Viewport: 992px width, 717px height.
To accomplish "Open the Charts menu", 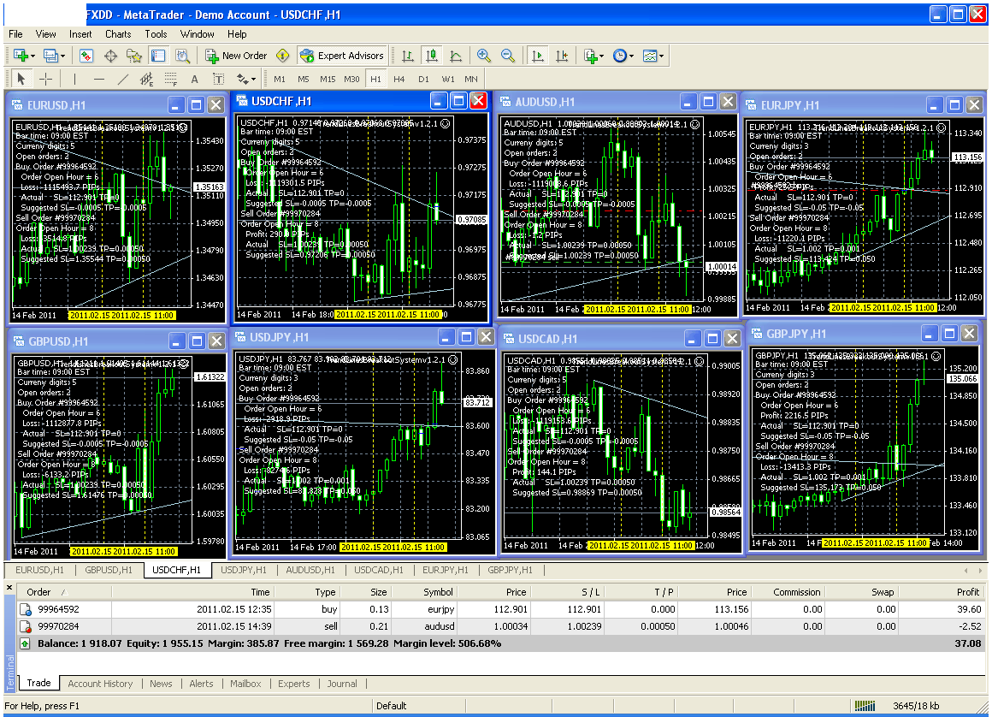I will click(118, 34).
